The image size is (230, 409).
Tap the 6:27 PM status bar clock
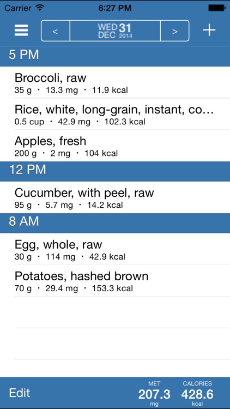click(x=115, y=8)
